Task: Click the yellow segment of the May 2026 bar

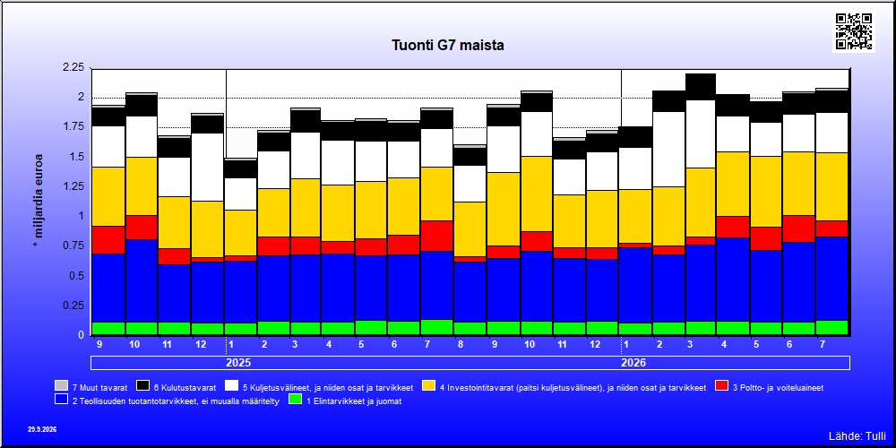Action: coord(766,192)
